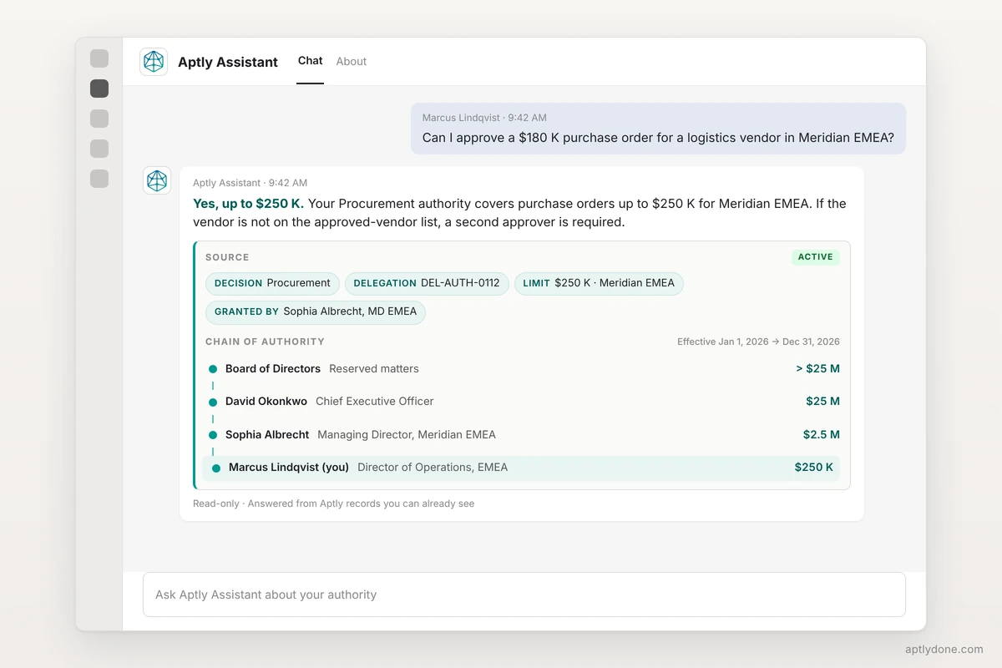
Task: Select the David Okonkwo row
Action: 523,402
